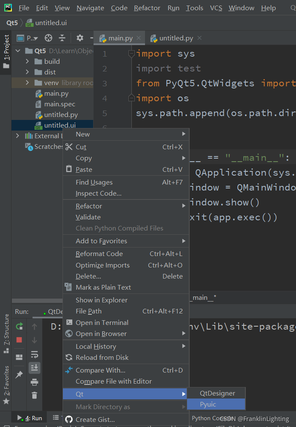Click the up stack trace arrow
Screen dimensions: 296x427
point(34,326)
